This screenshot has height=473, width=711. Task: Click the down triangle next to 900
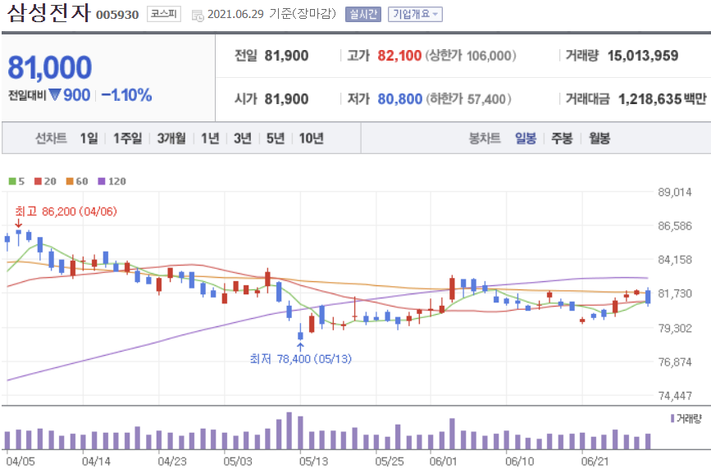tap(55, 95)
